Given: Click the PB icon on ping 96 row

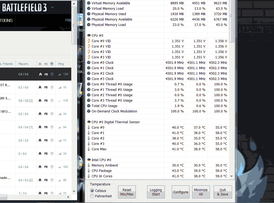Looking at the screenshot, I should [x=46, y=180].
